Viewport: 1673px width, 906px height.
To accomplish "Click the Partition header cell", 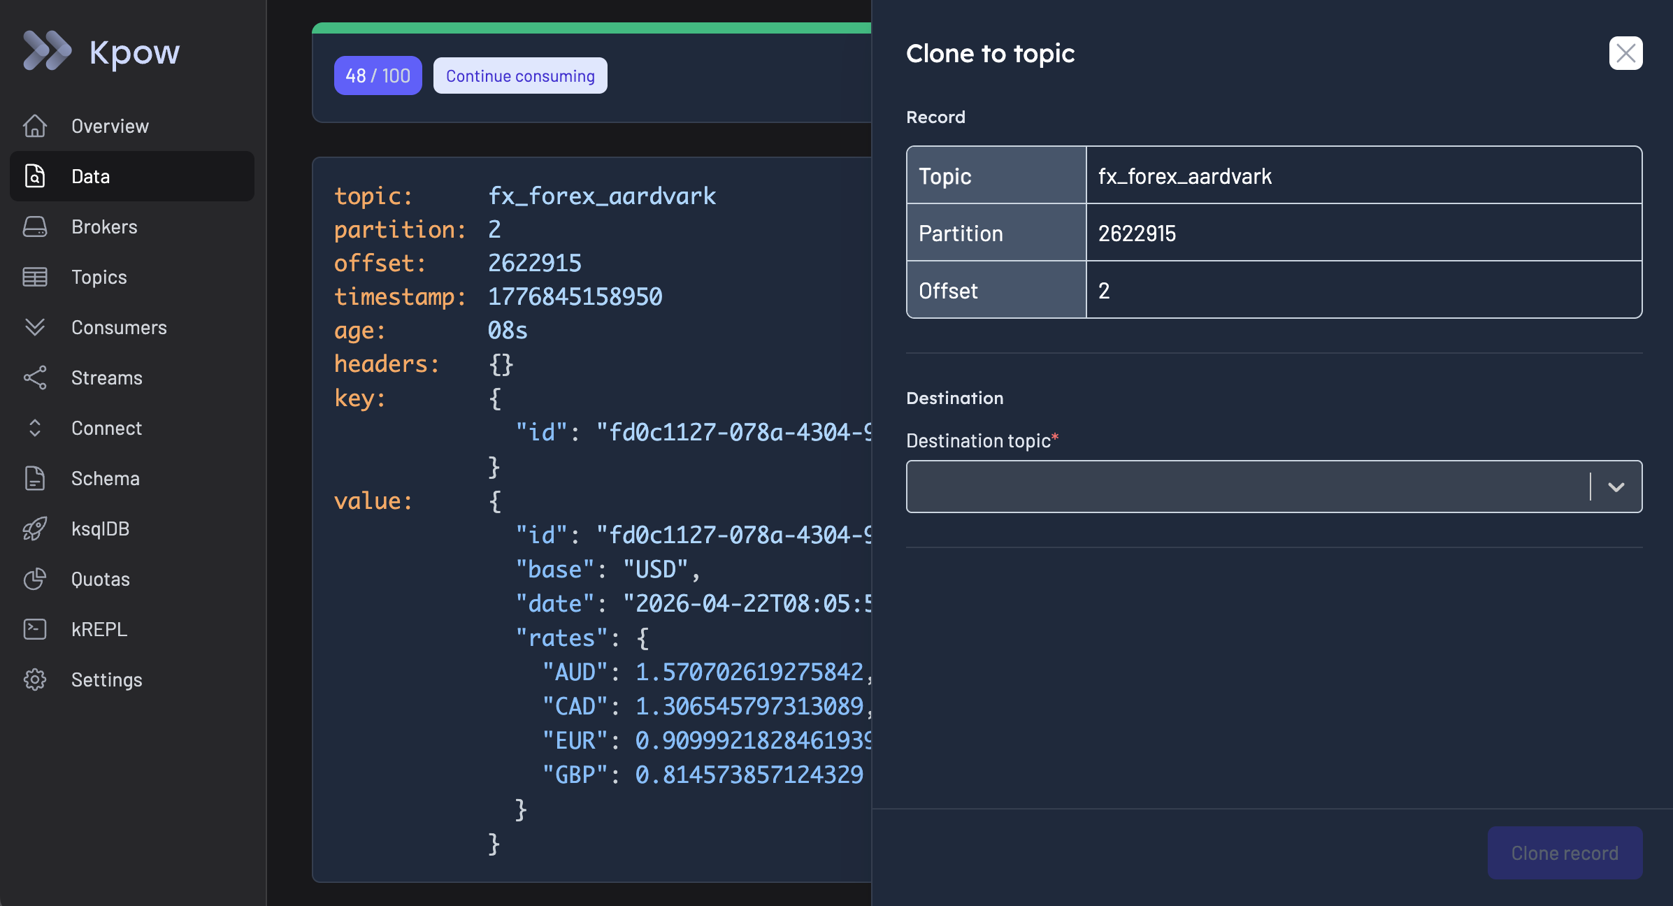I will point(996,233).
